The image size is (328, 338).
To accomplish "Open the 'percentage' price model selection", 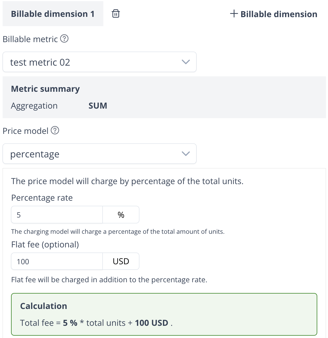I will (93, 154).
